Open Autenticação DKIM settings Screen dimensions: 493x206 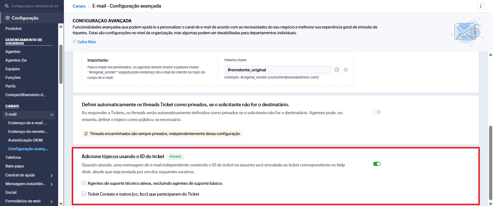coord(25,140)
